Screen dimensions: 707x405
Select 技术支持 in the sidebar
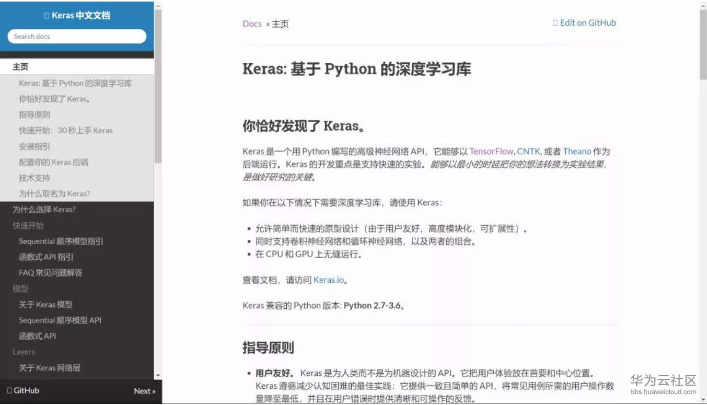pos(34,178)
